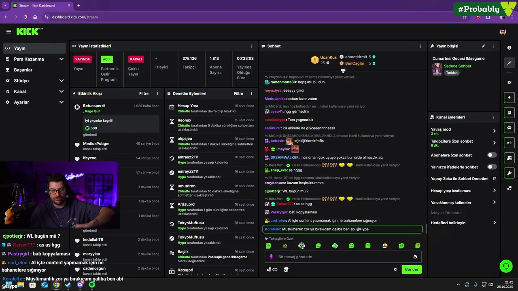This screenshot has height=291, width=518.
Task: Reload the page in browser
Action: pyautogui.click(x=25, y=17)
